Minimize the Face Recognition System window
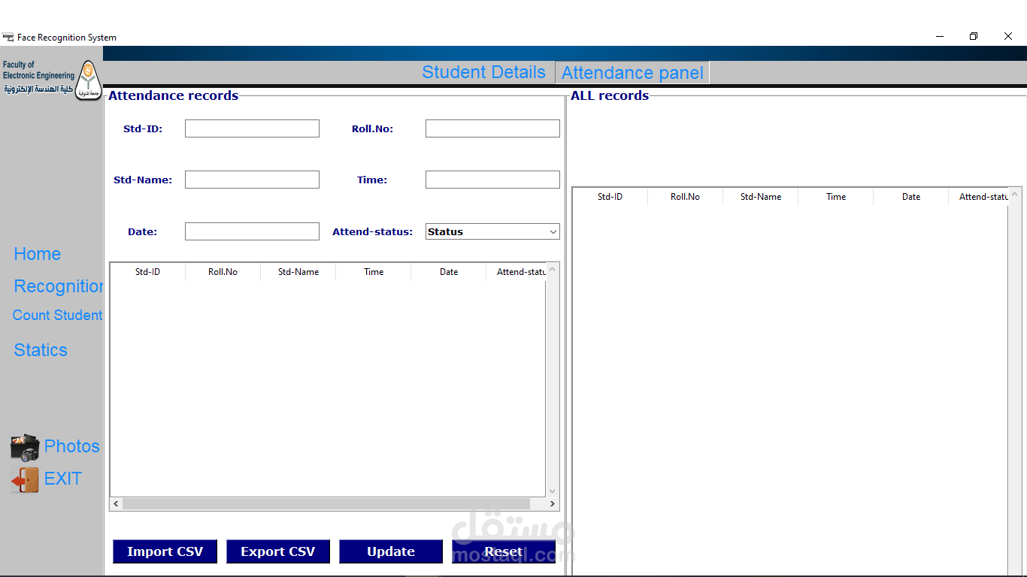The image size is (1027, 577). pyautogui.click(x=940, y=36)
